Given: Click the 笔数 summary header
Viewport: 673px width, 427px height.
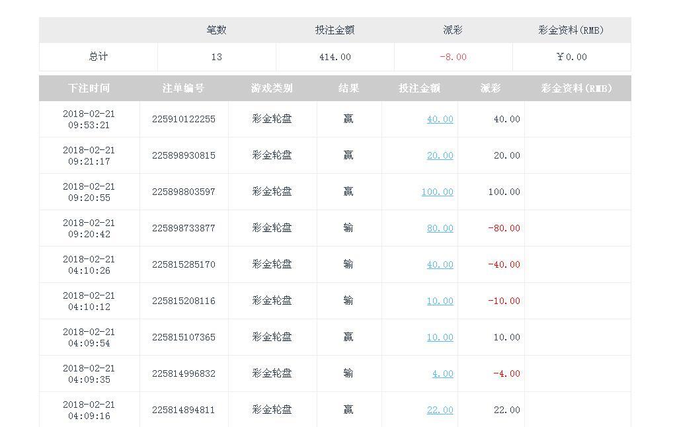Looking at the screenshot, I should 216,30.
